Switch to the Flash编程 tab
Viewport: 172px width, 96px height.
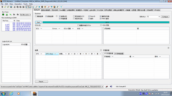[x=62, y=10]
